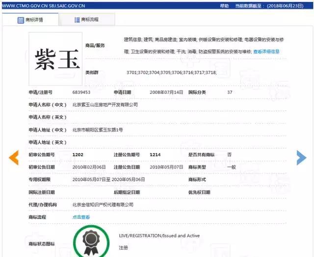The width and height of the screenshot is (314, 257).
Task: Select the registration number 6839453
Action: (81, 93)
